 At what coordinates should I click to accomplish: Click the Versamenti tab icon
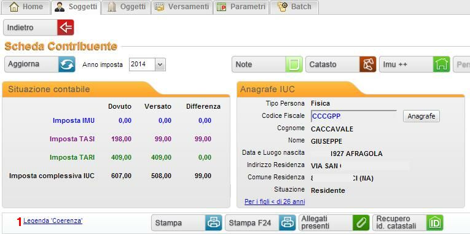click(x=160, y=7)
